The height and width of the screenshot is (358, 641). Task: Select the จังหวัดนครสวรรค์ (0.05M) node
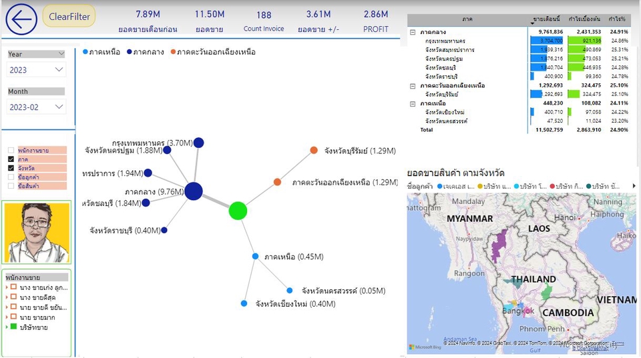click(x=289, y=291)
